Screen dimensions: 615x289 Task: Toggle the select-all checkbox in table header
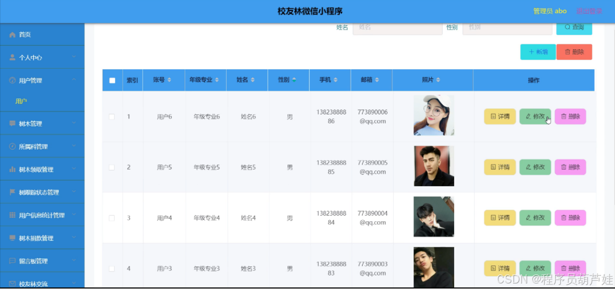pyautogui.click(x=112, y=80)
